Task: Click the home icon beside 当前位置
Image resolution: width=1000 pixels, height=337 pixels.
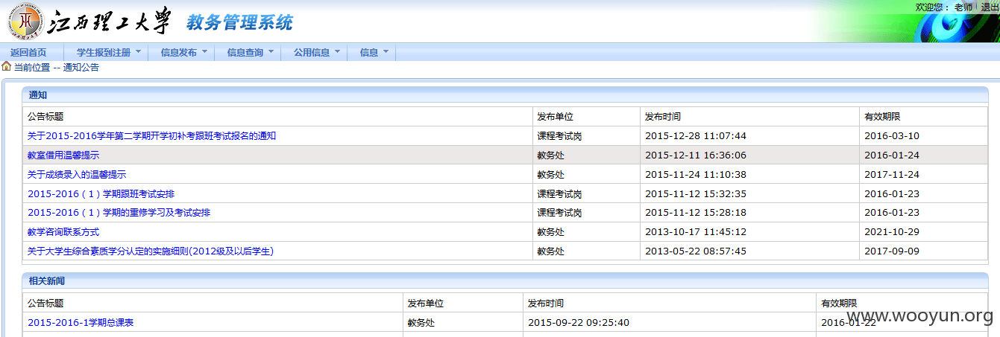Action: (x=7, y=66)
